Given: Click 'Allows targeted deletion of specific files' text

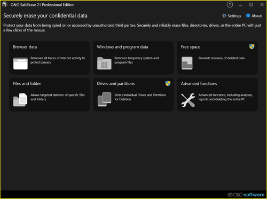Looking at the screenshot, I should (58, 97).
